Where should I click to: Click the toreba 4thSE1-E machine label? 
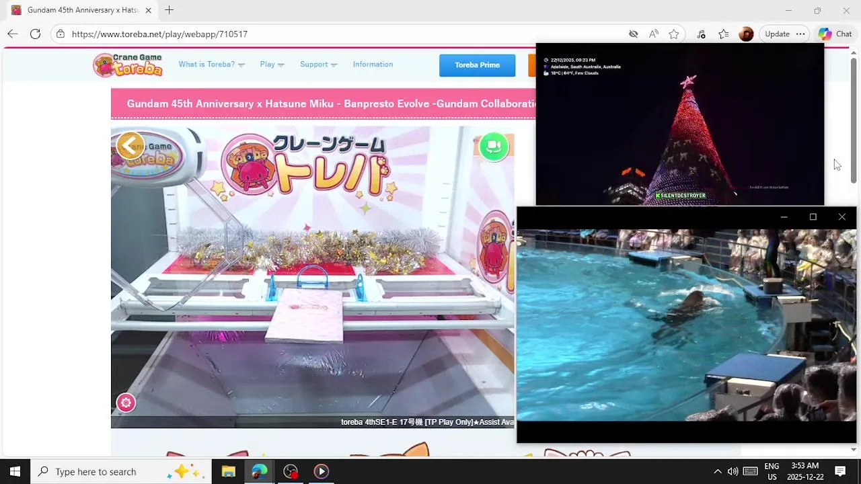click(427, 422)
